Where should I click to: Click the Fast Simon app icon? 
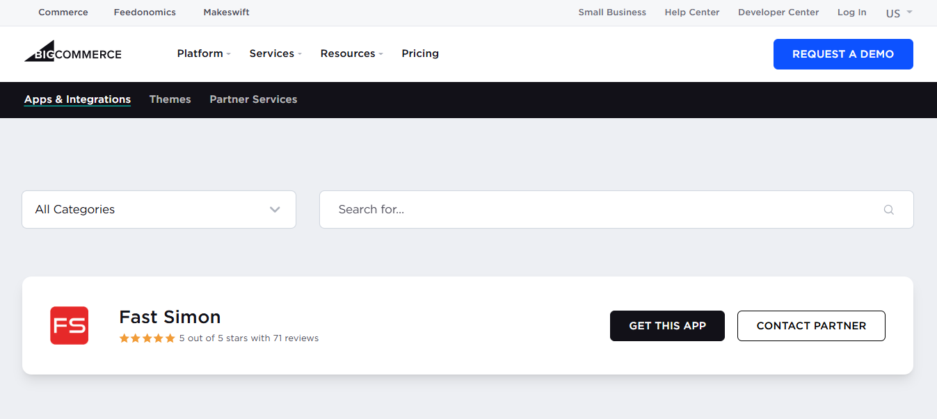click(x=69, y=325)
